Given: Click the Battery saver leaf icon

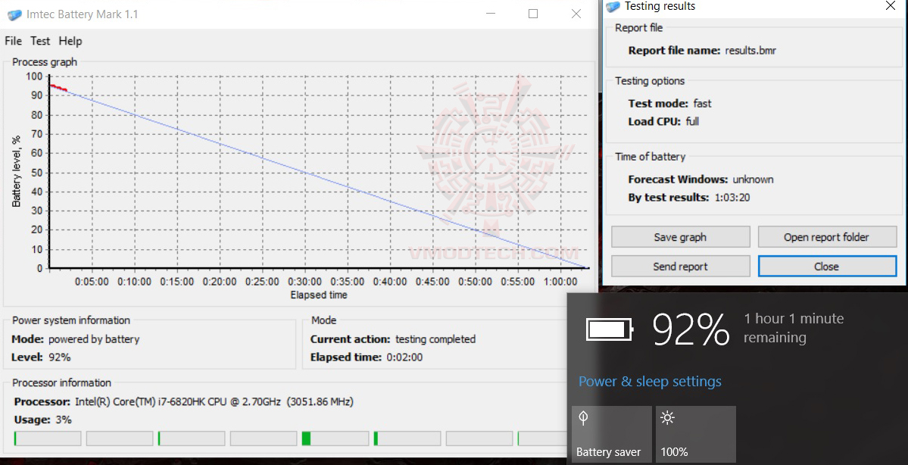Looking at the screenshot, I should [583, 418].
